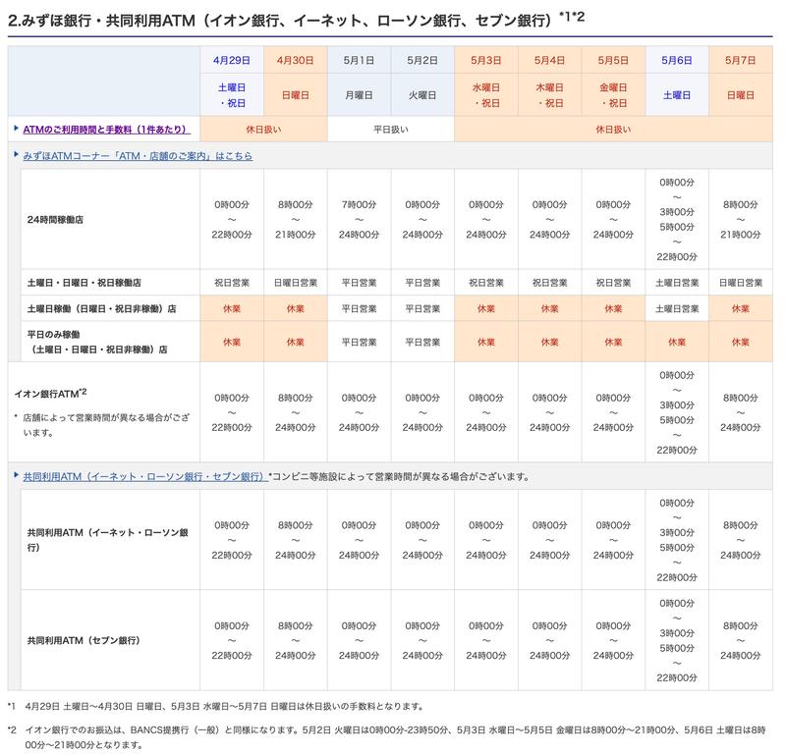
Task: Click 休日扱い cell spanning 4月29日–4月30日
Action: [x=263, y=130]
